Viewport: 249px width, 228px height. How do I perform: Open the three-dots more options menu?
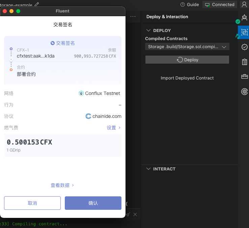click(133, 17)
